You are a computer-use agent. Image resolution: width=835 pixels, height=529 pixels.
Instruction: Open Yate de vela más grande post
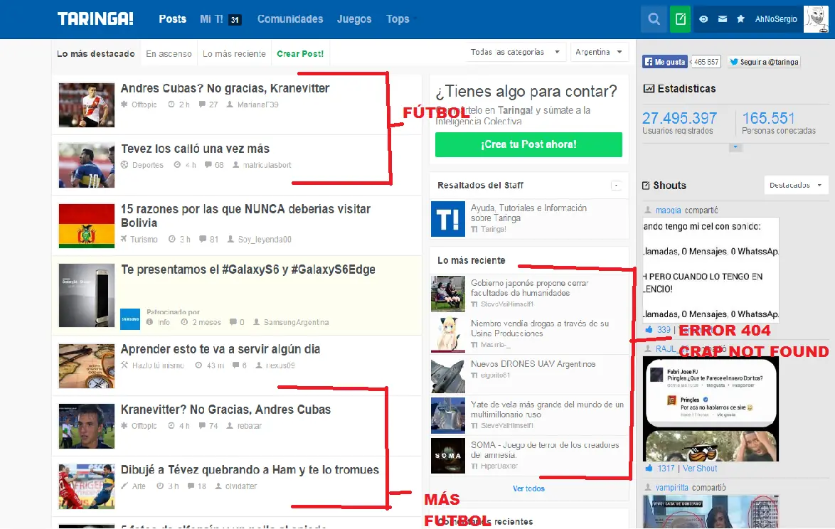click(x=547, y=410)
